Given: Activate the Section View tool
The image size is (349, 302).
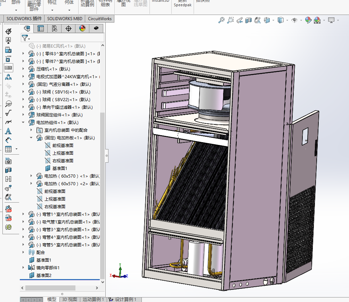Looking at the screenshot, I should tap(248, 21).
